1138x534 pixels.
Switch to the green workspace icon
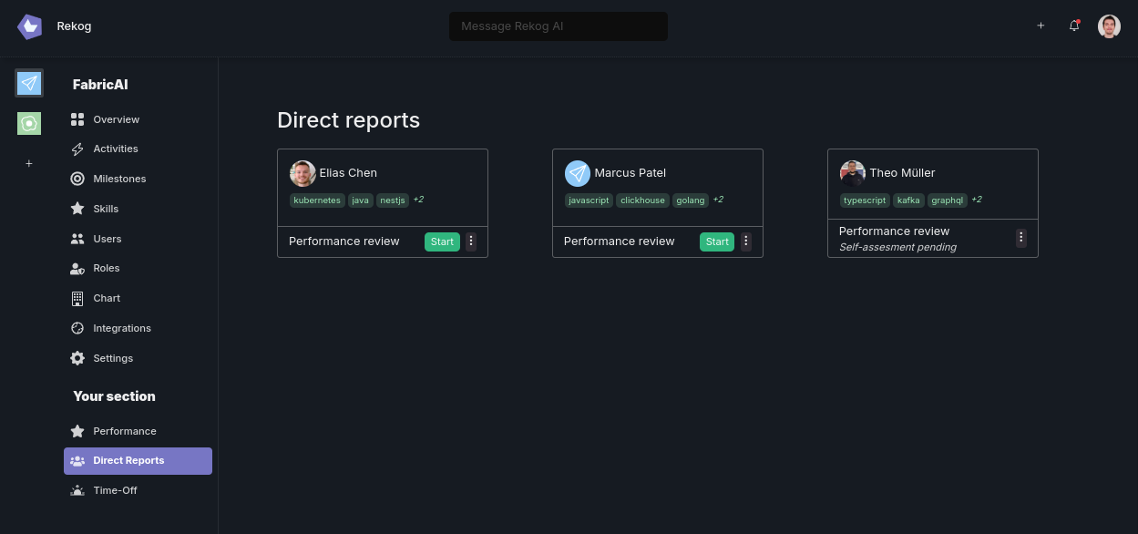tap(29, 123)
